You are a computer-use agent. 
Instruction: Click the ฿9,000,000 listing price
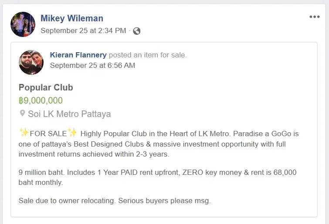pos(41,100)
